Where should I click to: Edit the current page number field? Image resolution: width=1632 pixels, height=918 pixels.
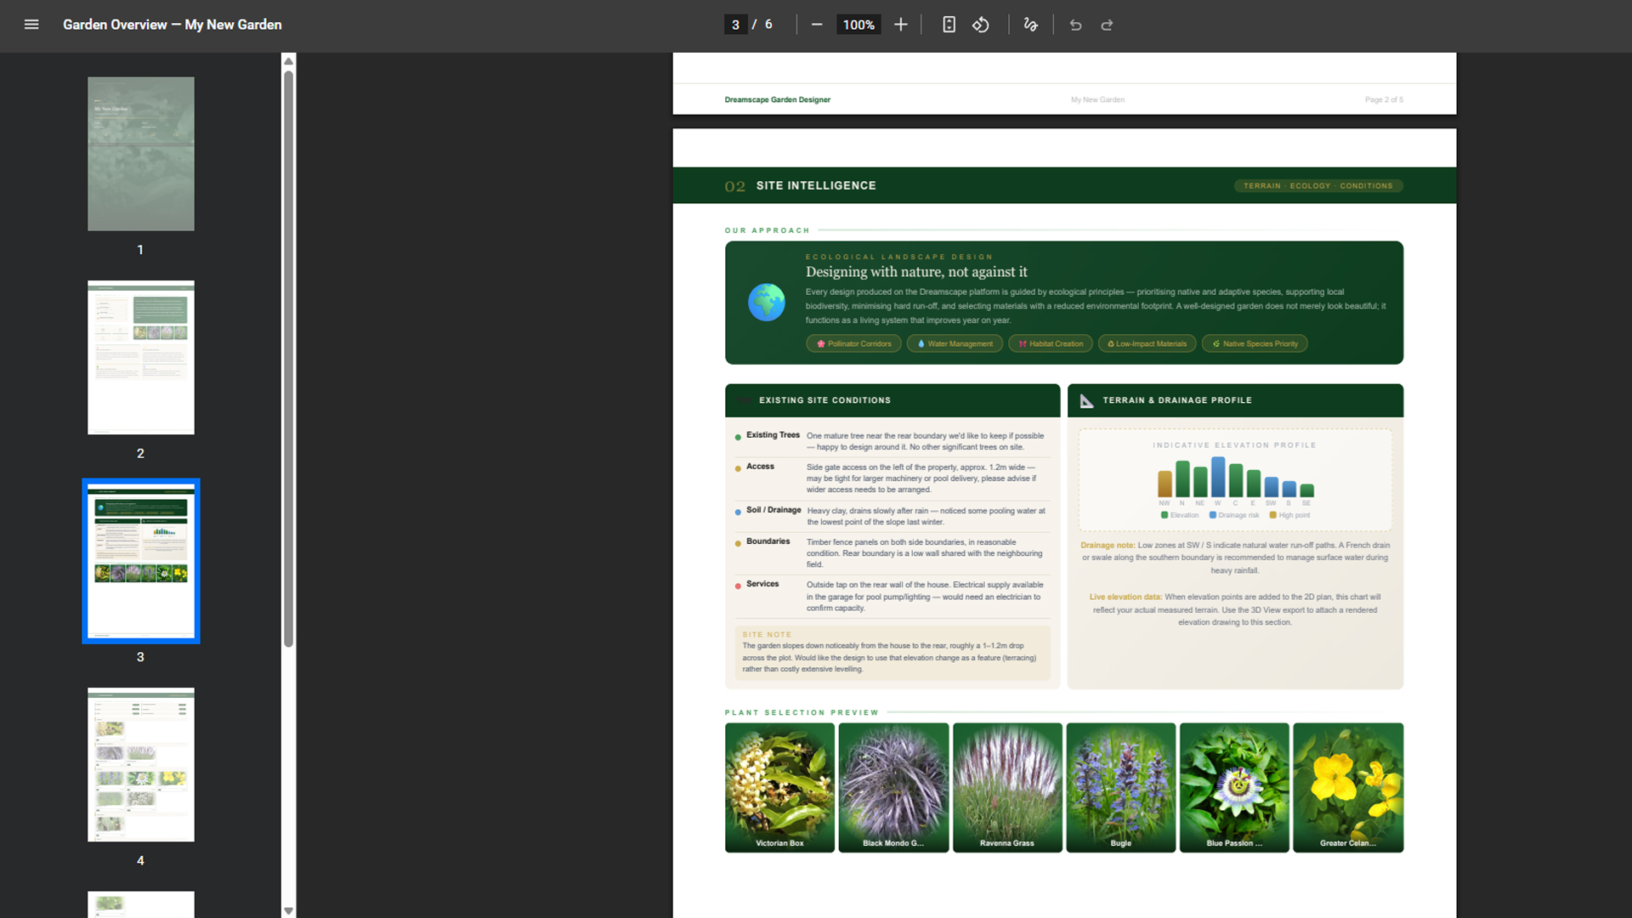coord(735,25)
